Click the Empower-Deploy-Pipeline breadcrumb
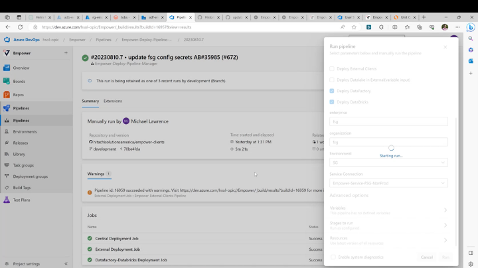The height and width of the screenshot is (268, 478). pyautogui.click(x=147, y=40)
